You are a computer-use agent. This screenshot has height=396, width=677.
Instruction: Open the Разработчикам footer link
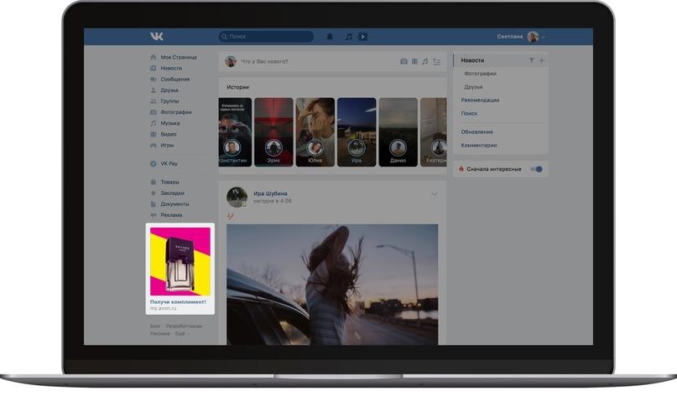(185, 327)
